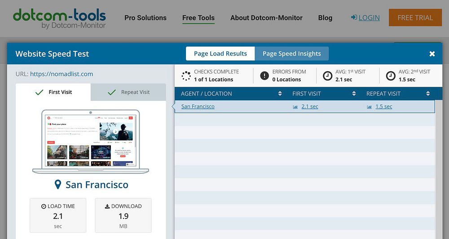
Task: Click the AVG 1st visit '2.1 sec' value
Action: coord(344,80)
